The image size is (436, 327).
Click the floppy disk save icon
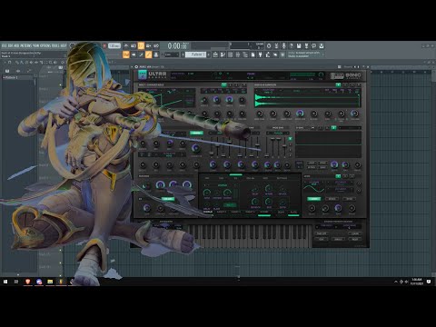299,45
